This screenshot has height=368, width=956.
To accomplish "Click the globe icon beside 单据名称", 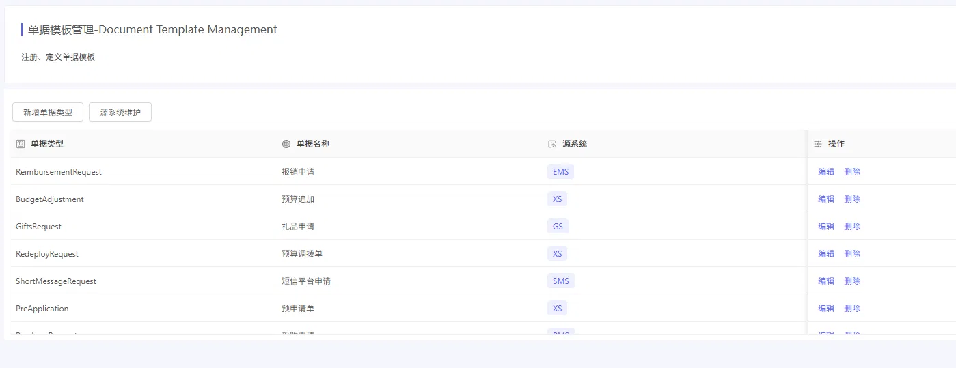I will (x=286, y=144).
